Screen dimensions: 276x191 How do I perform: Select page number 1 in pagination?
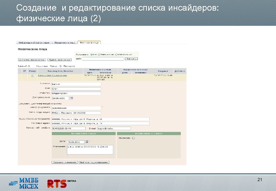(x=61, y=66)
